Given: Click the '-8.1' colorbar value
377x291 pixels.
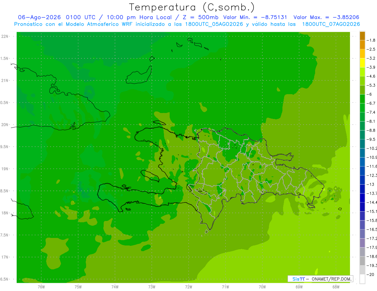Looking at the screenshot, I should click(371, 121).
